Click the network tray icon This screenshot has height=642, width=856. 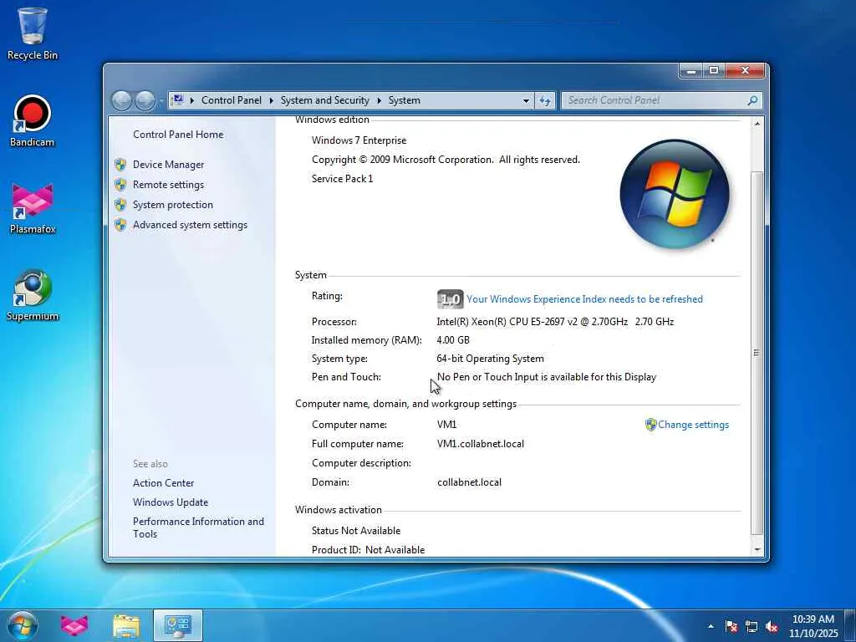(752, 626)
